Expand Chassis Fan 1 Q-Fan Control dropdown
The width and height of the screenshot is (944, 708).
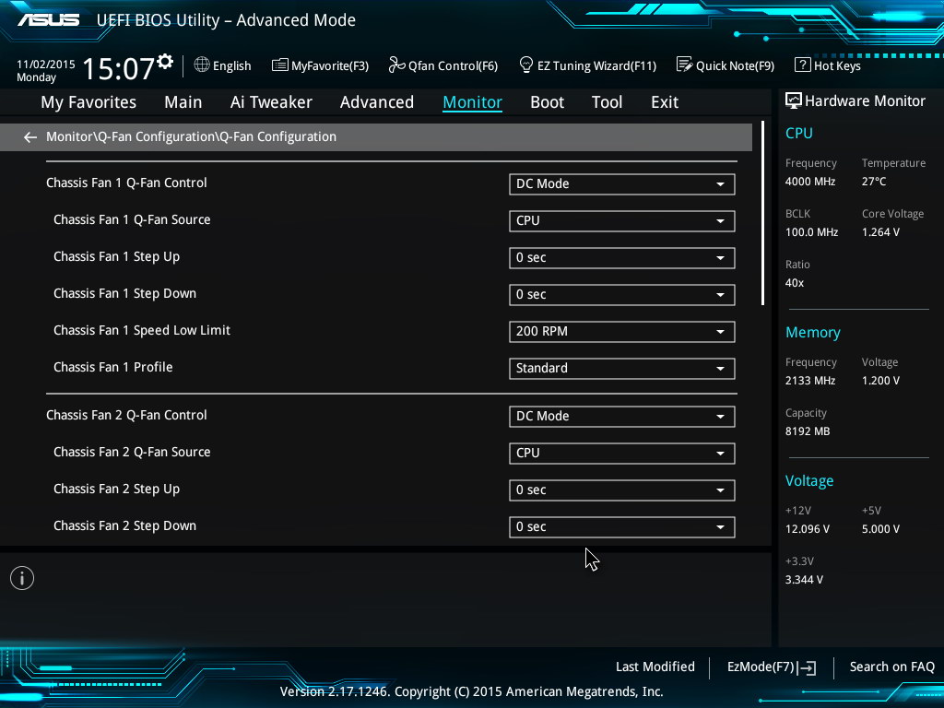(x=621, y=184)
